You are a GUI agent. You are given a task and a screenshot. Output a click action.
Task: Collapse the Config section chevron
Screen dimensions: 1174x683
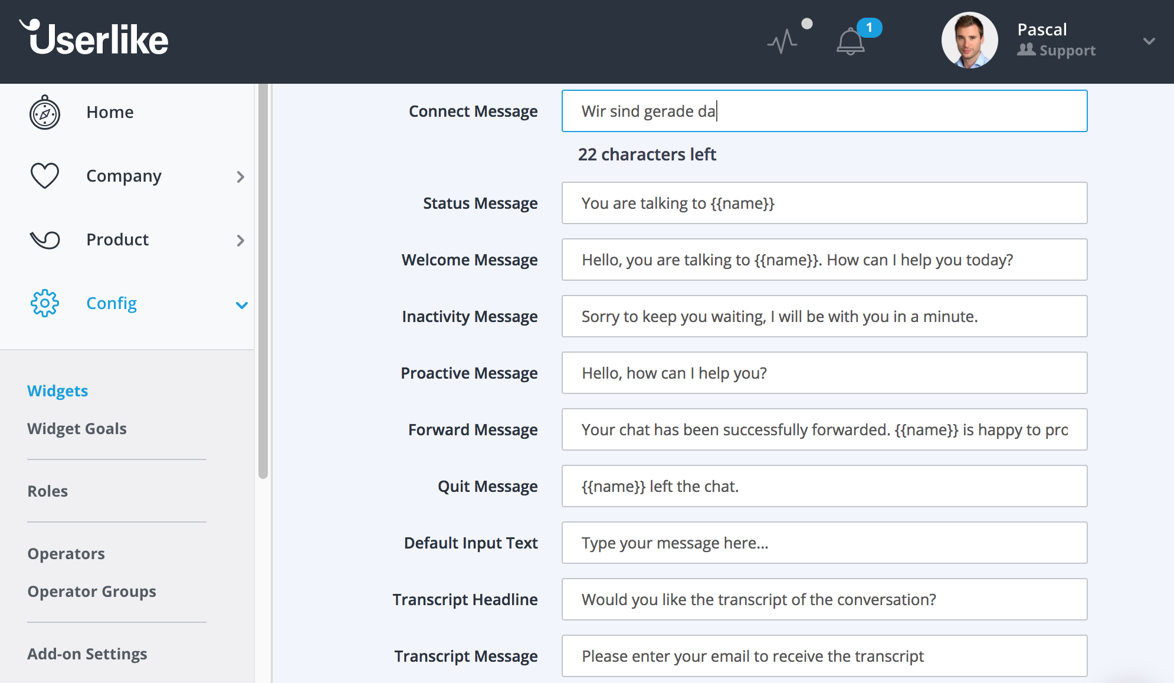pos(241,305)
